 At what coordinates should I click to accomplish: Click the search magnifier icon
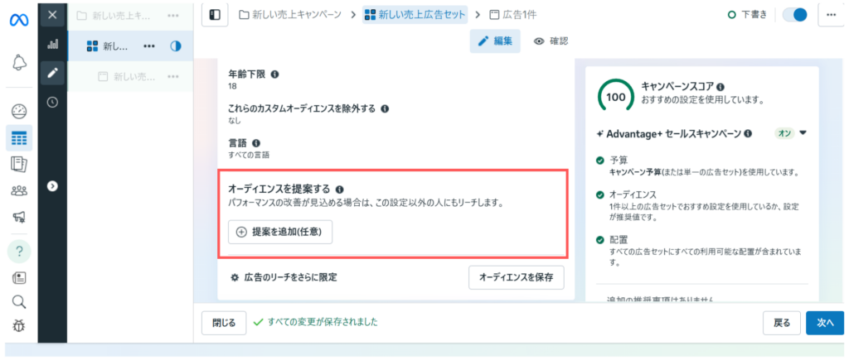[x=19, y=301]
